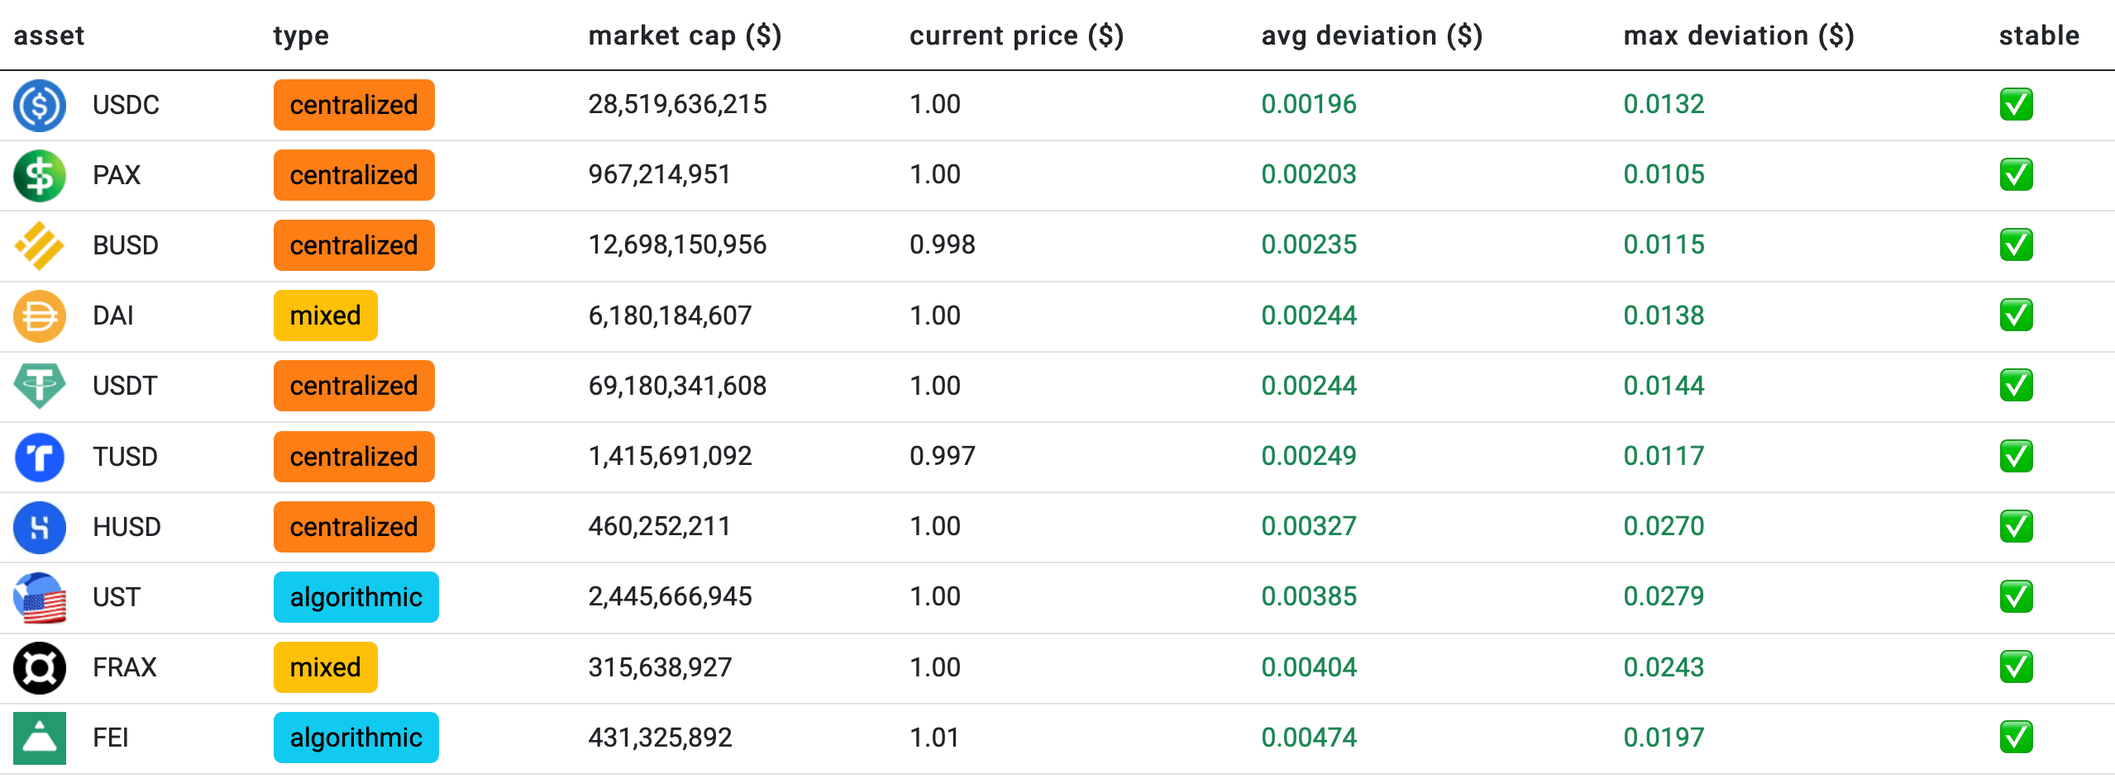
Task: Open the USDT Tether logo
Action: 40,386
